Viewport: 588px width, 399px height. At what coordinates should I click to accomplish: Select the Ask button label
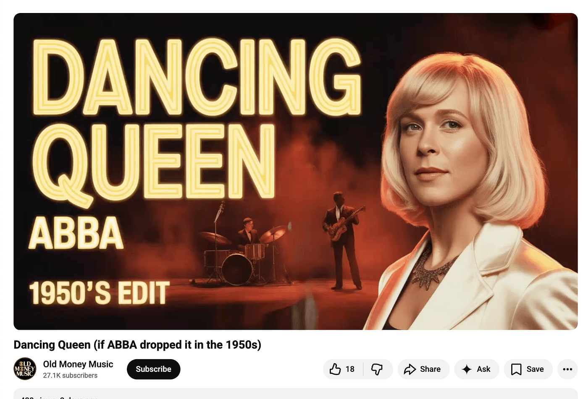coord(483,369)
